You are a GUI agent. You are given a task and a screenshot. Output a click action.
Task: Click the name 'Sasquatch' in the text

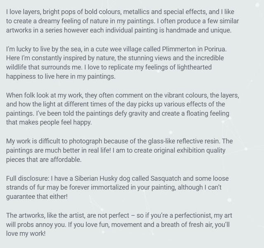click(x=166, y=179)
